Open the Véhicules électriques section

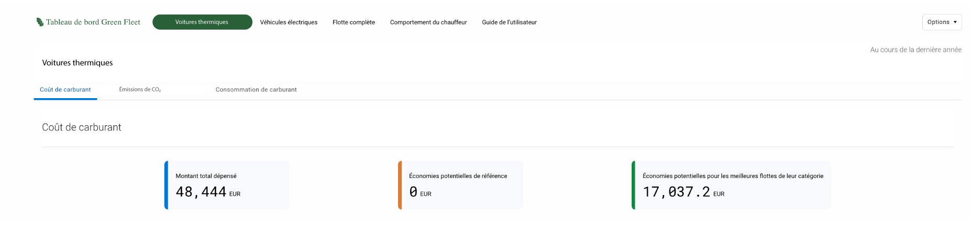tap(289, 22)
